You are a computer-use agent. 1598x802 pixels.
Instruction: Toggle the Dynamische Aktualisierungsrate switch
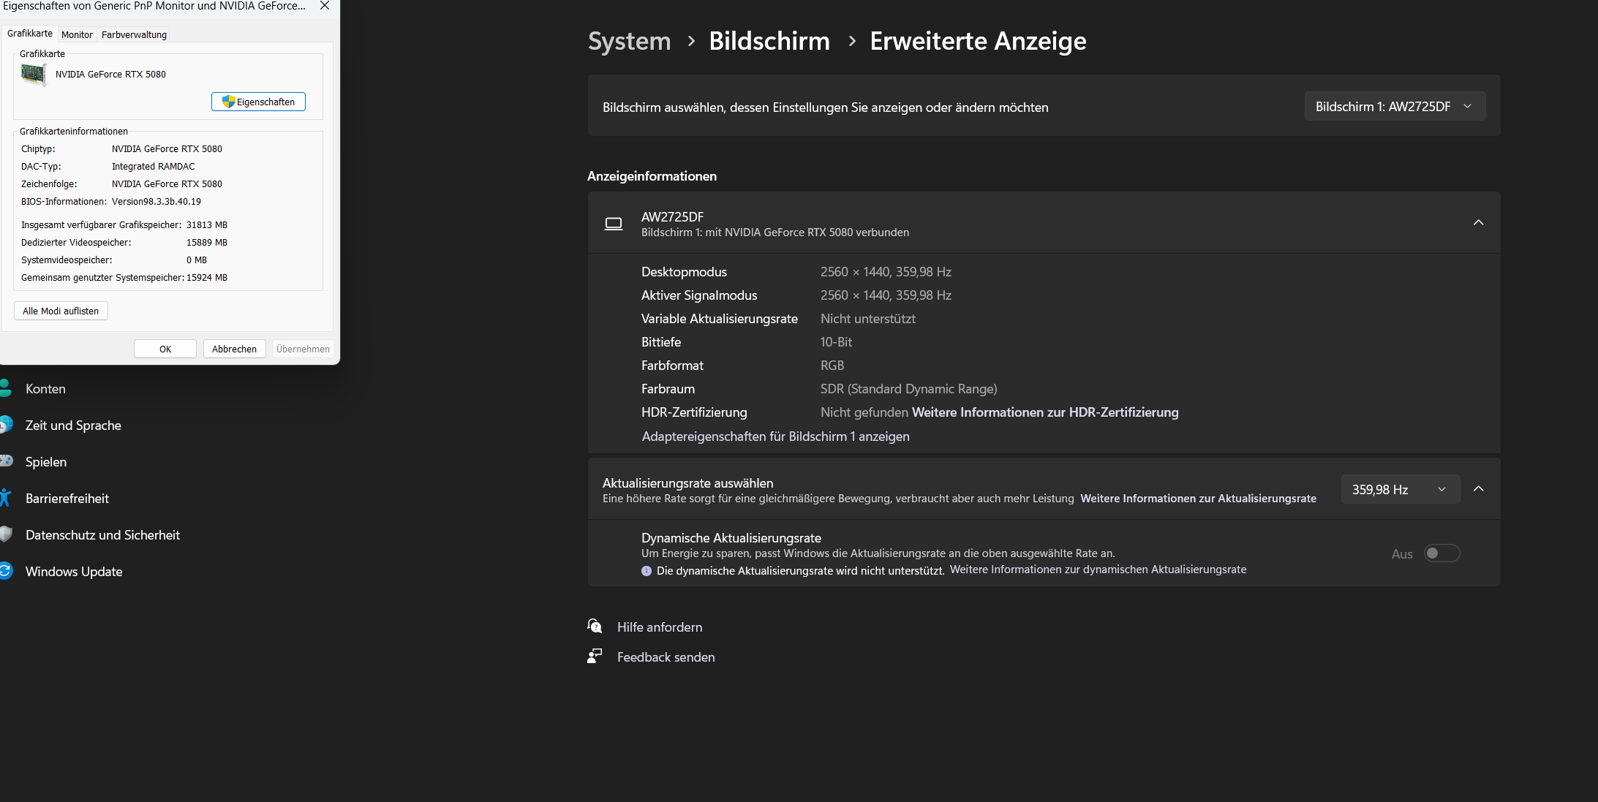[x=1441, y=553]
